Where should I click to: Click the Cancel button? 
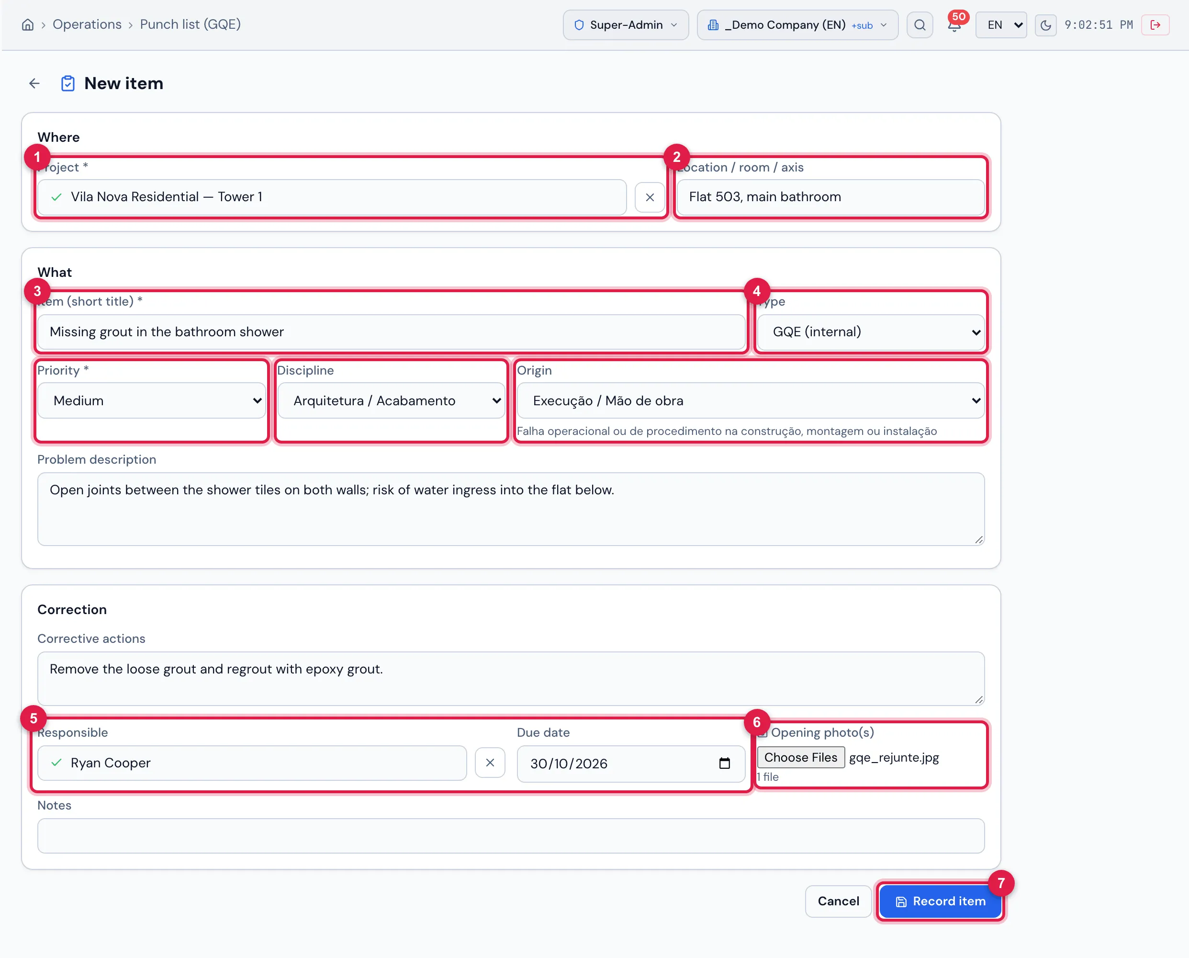(838, 901)
